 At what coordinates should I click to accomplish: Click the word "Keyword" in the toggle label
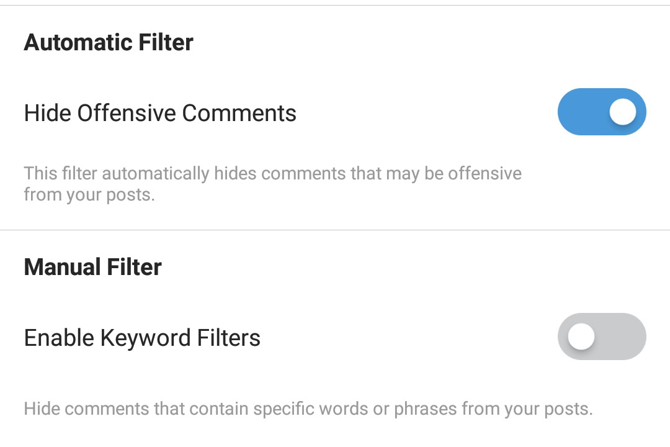(x=145, y=338)
